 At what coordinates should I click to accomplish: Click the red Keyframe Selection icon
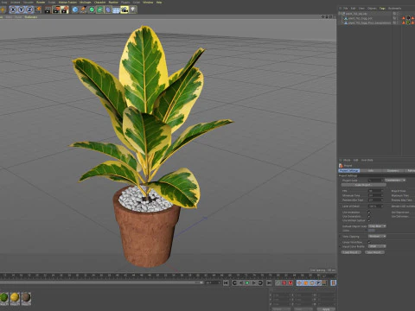pyautogui.click(x=290, y=283)
